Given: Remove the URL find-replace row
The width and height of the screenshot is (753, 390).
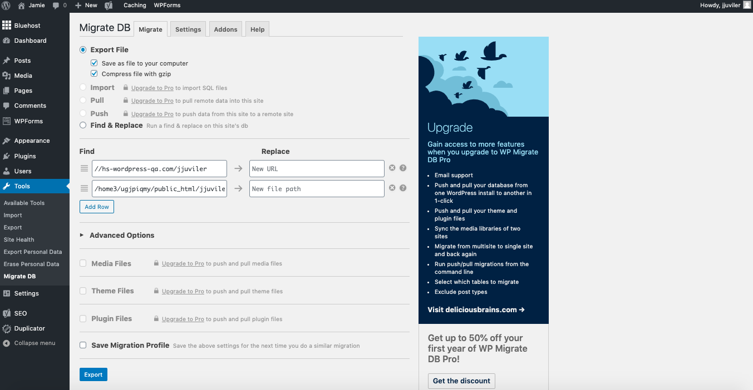Looking at the screenshot, I should (392, 168).
